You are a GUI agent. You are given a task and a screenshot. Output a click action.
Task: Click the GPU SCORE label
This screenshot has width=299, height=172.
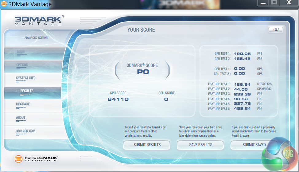coord(118,93)
